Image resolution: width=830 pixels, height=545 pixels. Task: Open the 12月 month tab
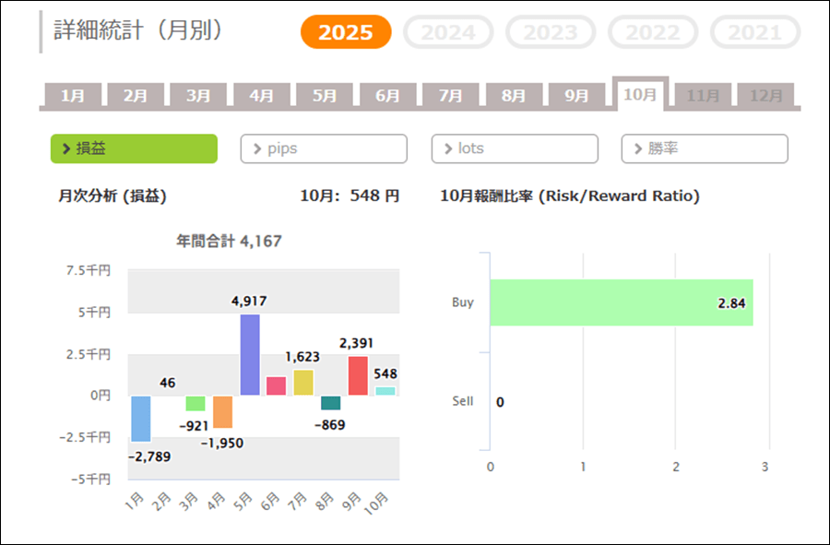tap(765, 96)
